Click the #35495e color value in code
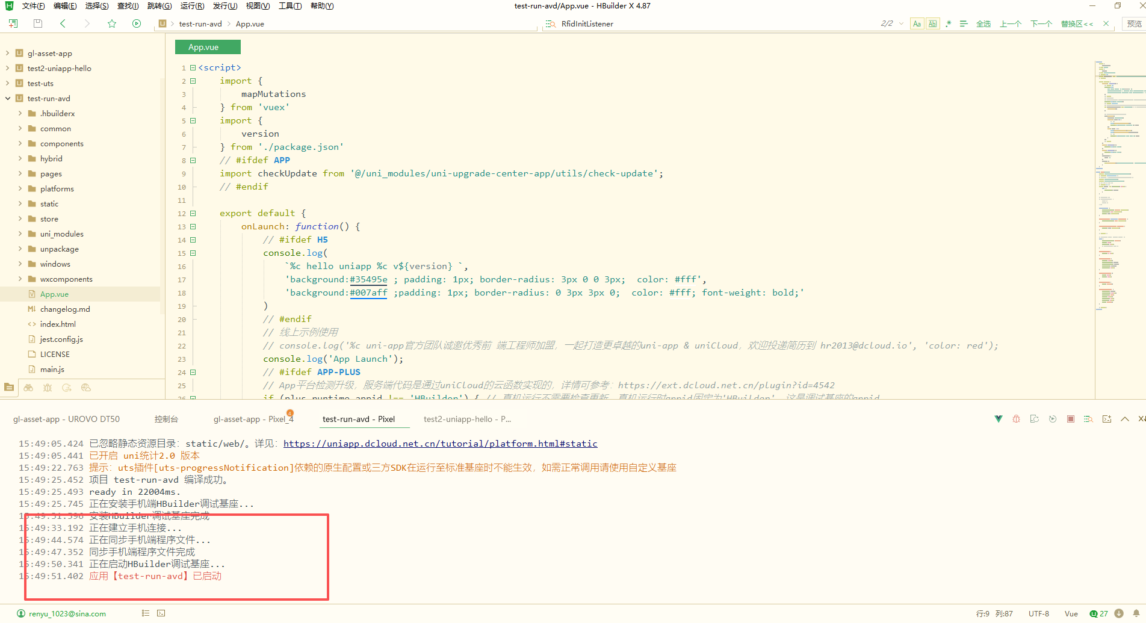 pyautogui.click(x=368, y=279)
